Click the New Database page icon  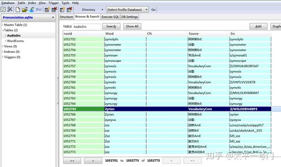coord(18,9)
